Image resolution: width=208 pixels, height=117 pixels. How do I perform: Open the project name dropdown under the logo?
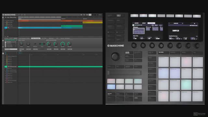point(11,17)
